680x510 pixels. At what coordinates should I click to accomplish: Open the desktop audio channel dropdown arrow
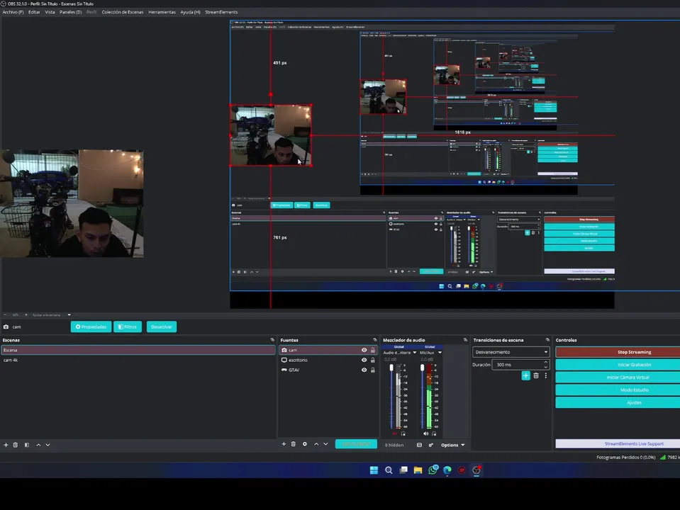(x=415, y=353)
